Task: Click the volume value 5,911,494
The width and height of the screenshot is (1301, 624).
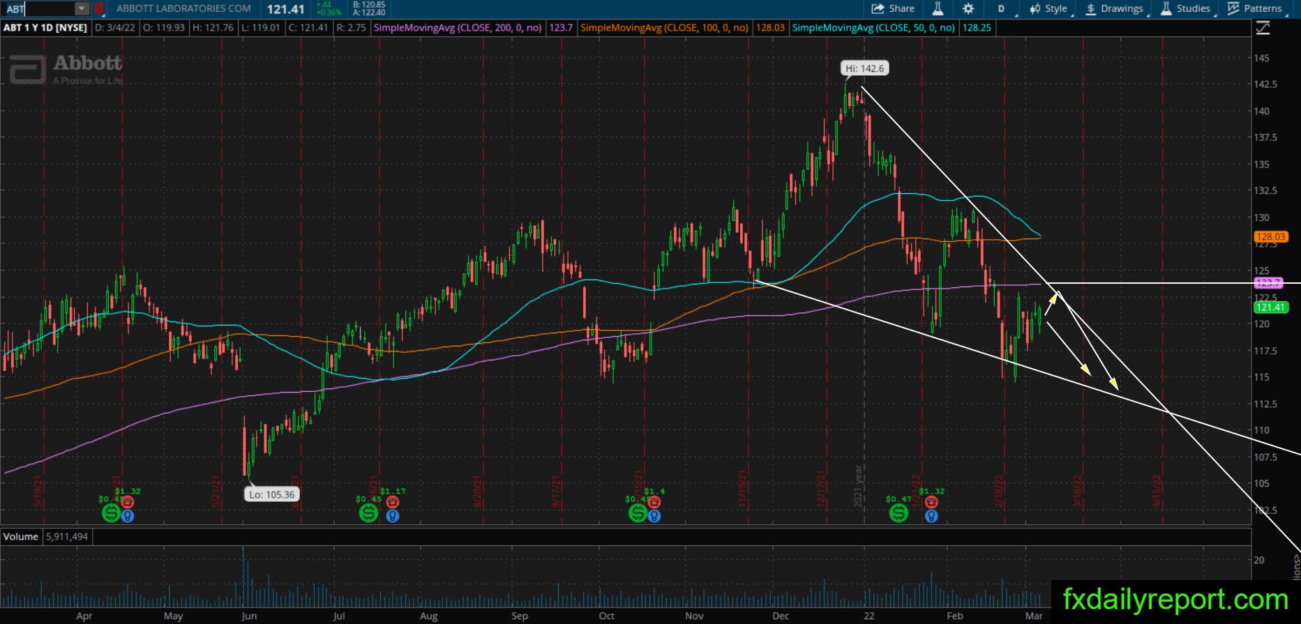Action: [x=67, y=536]
